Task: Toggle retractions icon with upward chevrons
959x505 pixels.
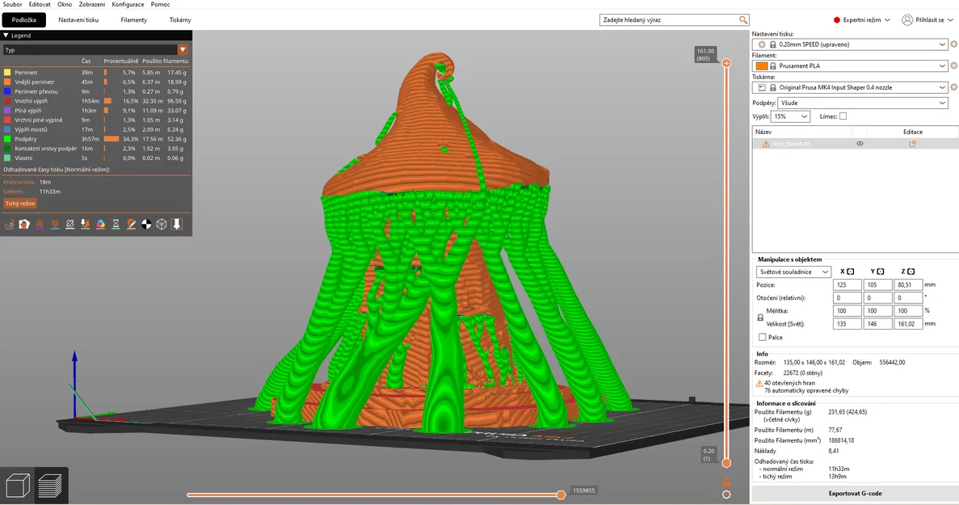Action: pos(40,225)
